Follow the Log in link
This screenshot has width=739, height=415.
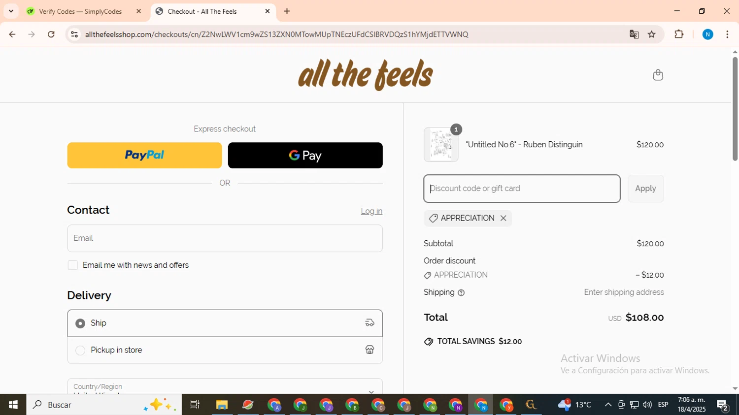click(371, 211)
